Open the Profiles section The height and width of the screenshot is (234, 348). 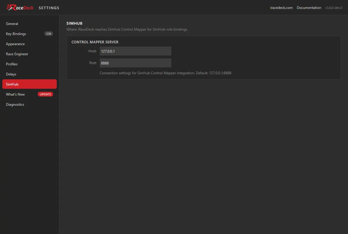(29, 64)
